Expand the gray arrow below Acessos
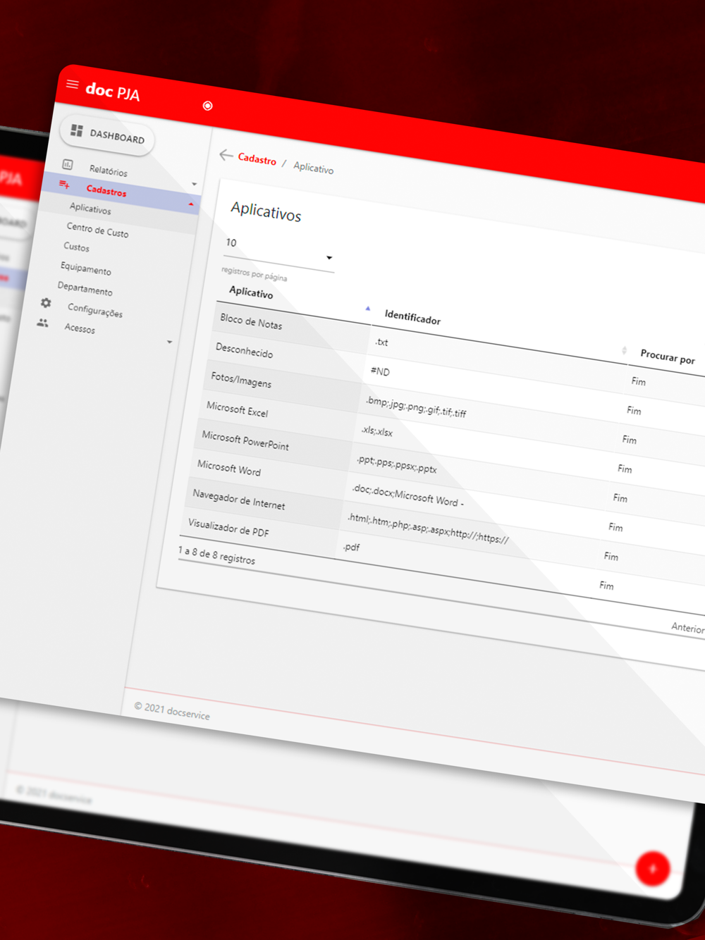 tap(169, 342)
